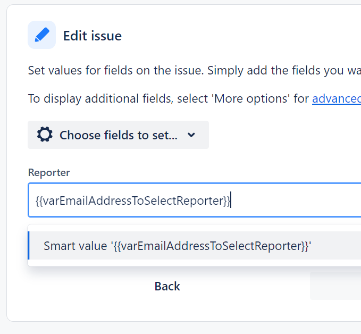This screenshot has width=361, height=334.
Task: Expand the chevron beside Choose fields to set
Action: pos(192,135)
